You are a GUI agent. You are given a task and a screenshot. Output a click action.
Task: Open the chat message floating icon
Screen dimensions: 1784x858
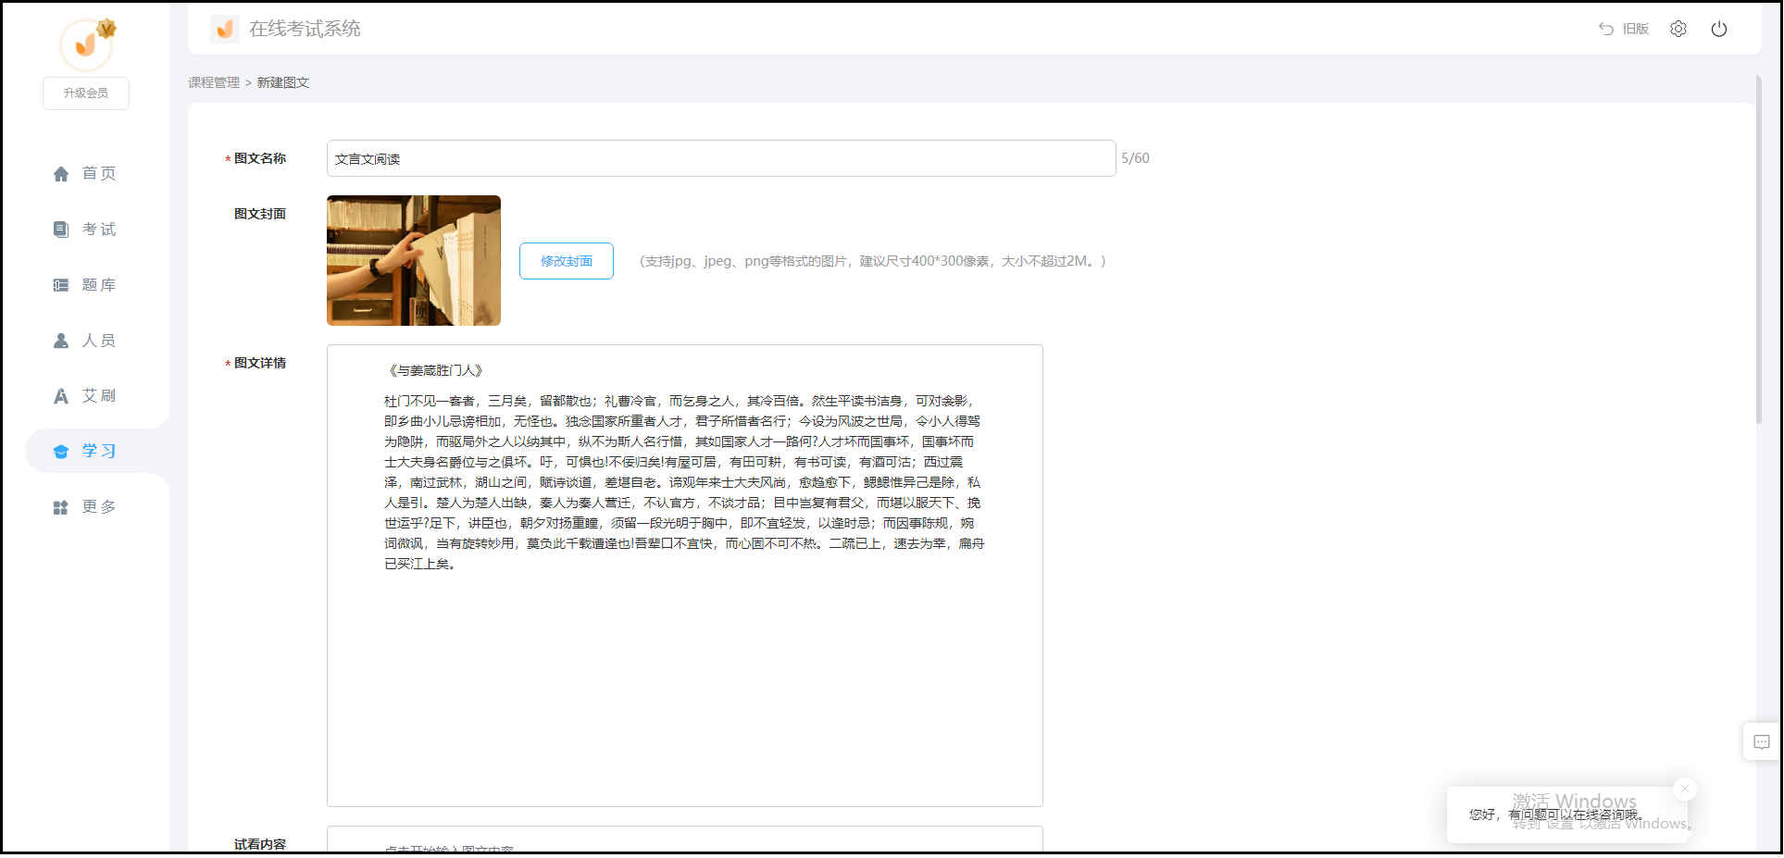coord(1762,741)
